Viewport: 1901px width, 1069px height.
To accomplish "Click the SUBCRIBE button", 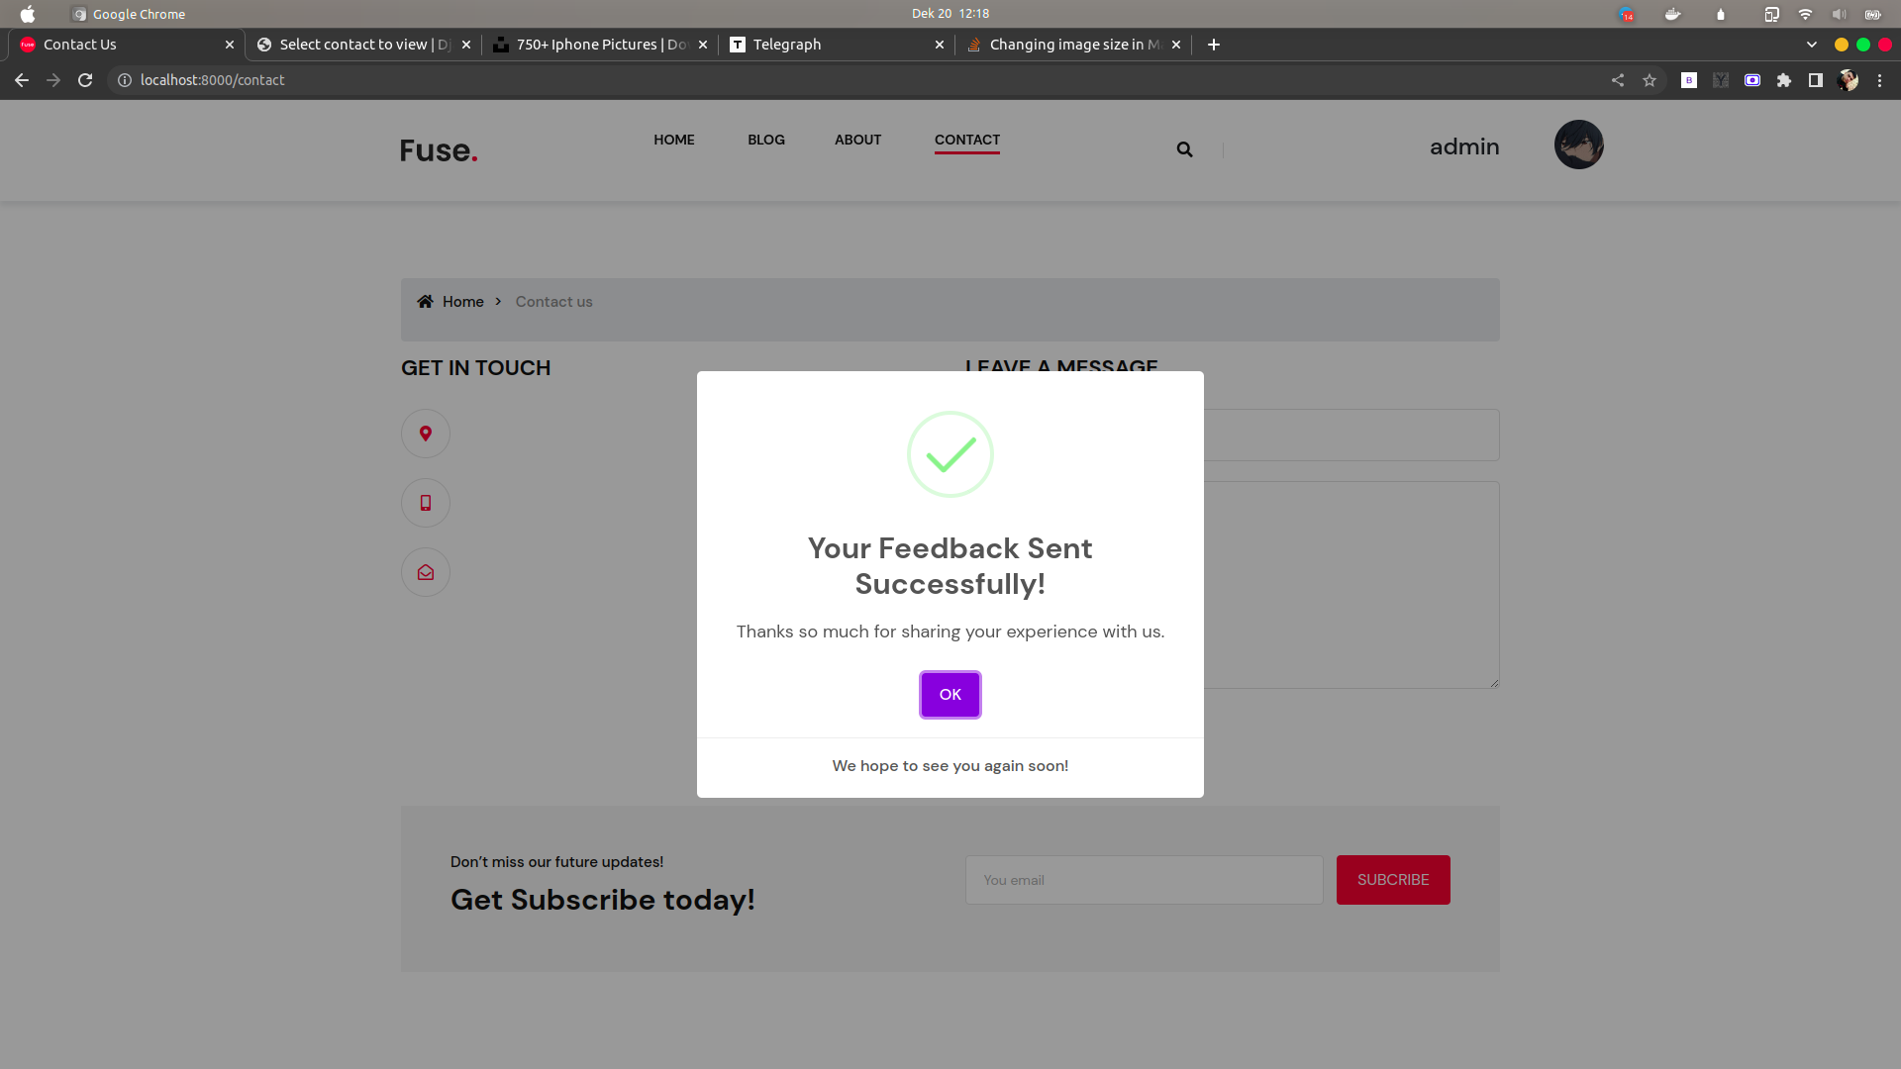I will point(1392,880).
